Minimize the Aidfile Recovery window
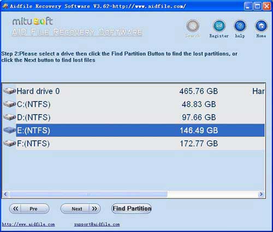 pyautogui.click(x=248, y=7)
